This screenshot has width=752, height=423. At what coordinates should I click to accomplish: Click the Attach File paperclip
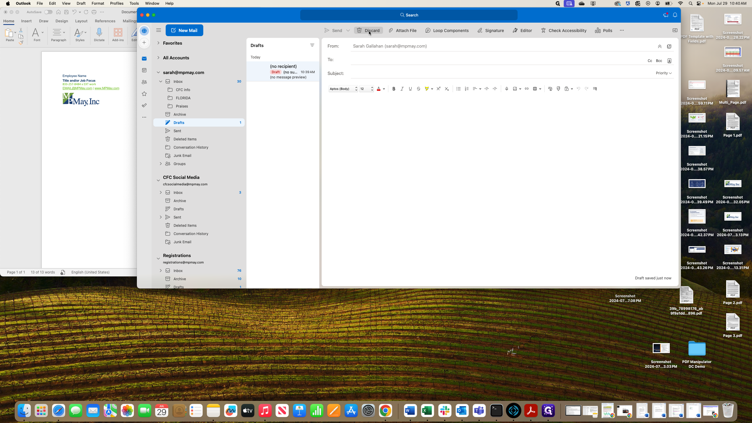tap(391, 31)
